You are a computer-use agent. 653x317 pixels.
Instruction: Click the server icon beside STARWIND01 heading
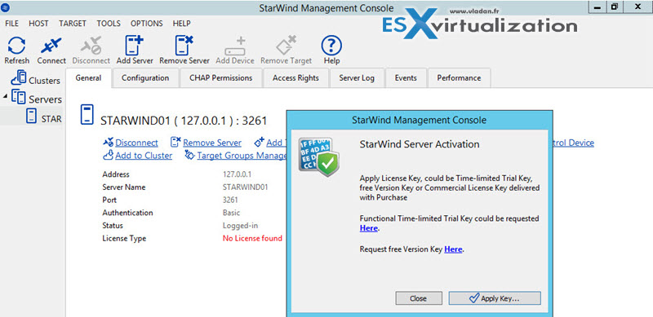click(87, 115)
